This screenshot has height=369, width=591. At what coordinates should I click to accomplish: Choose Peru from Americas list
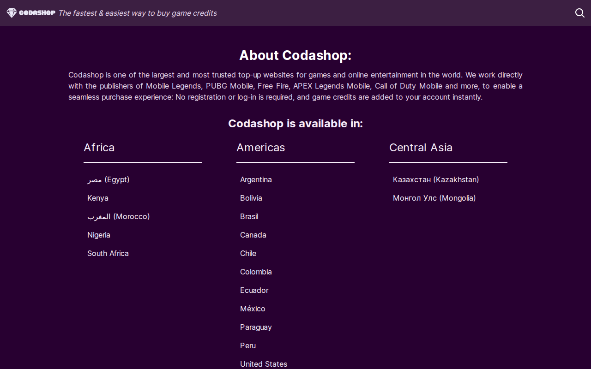point(248,345)
